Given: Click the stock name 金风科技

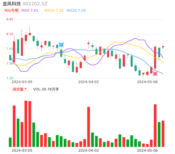Looking at the screenshot, I should [x=12, y=4].
